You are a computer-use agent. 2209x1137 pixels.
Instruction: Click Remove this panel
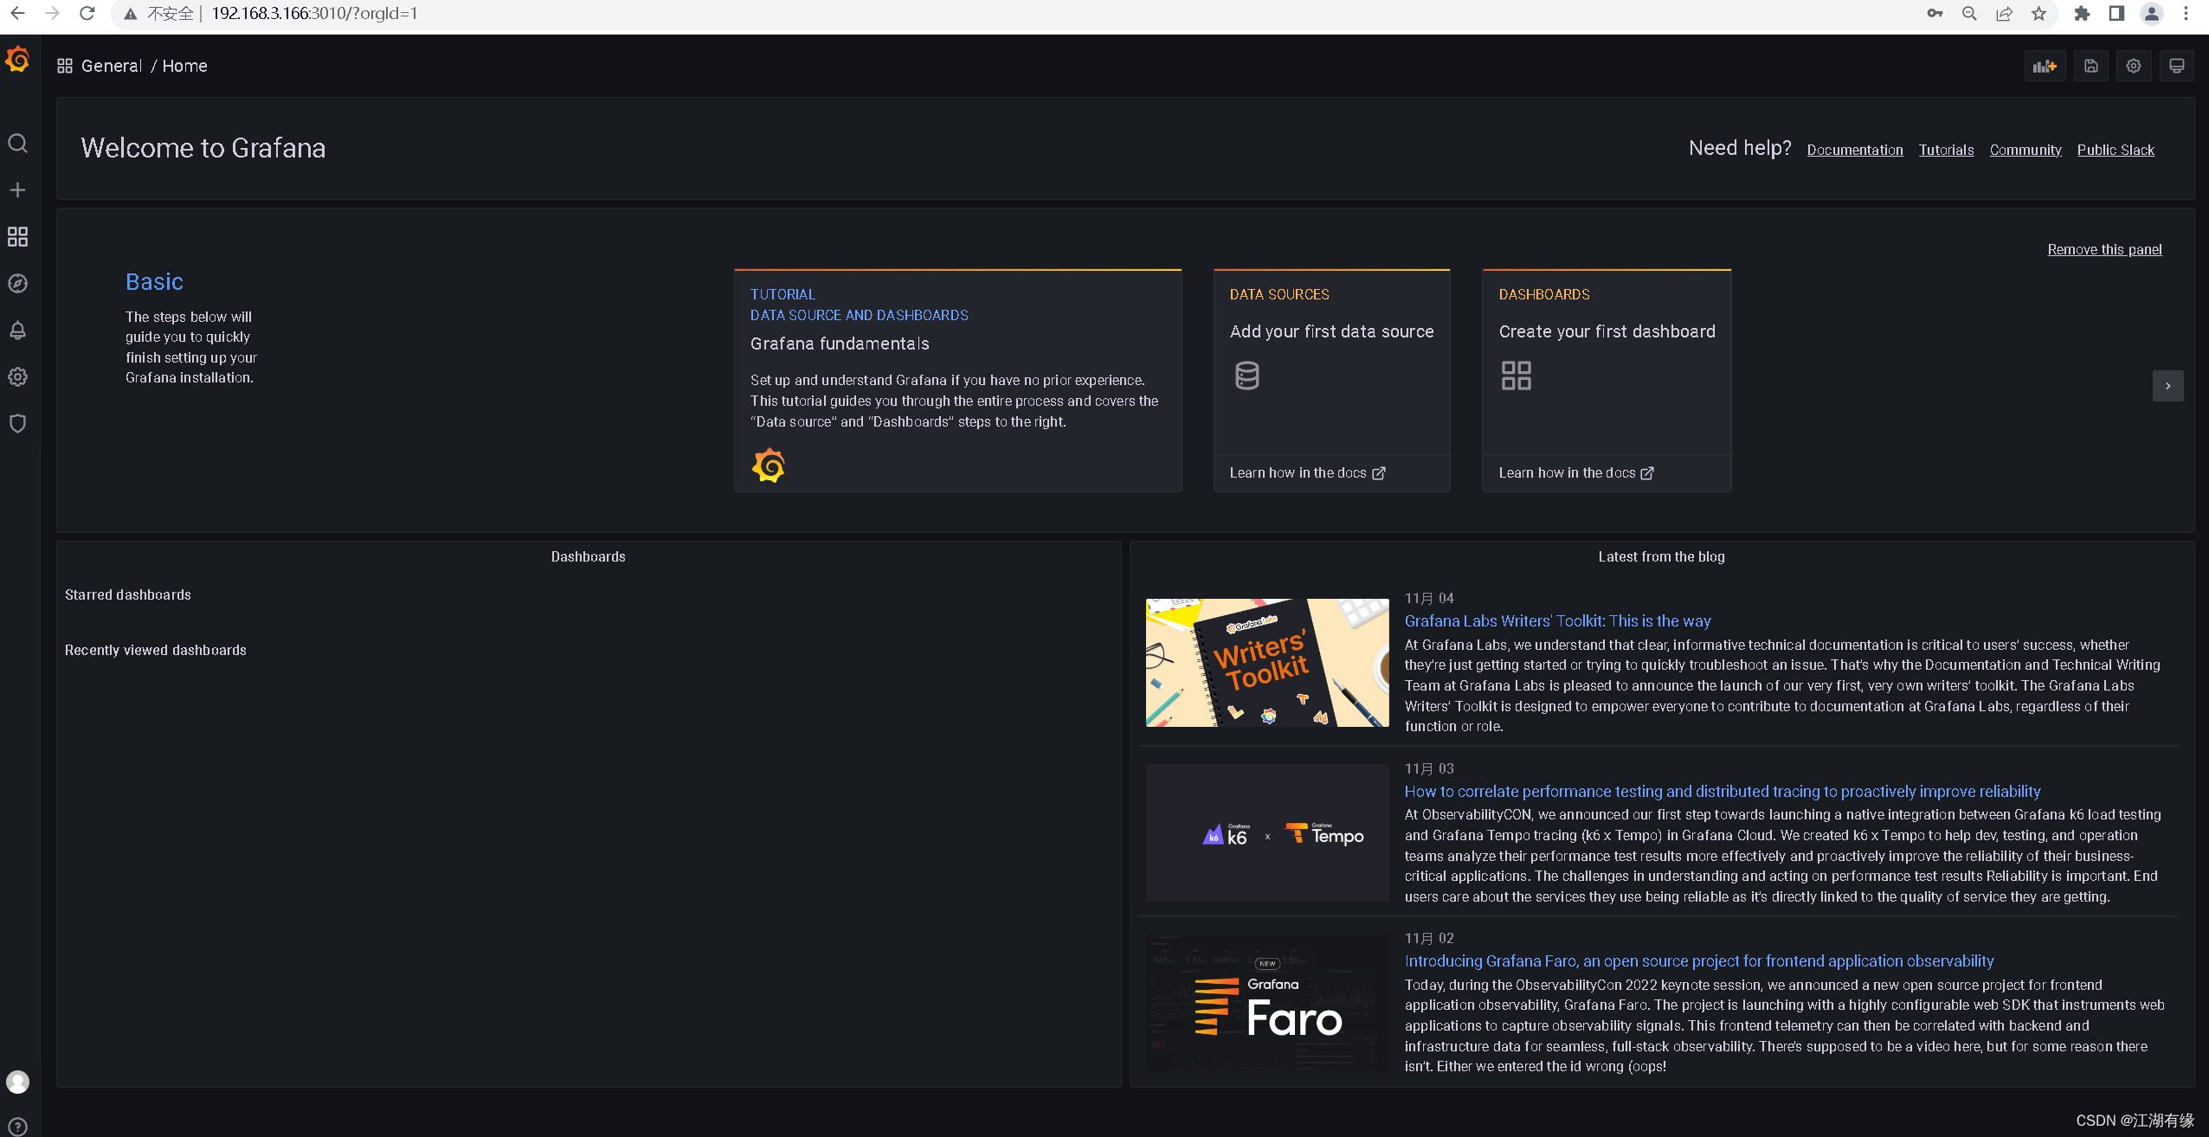click(2104, 249)
